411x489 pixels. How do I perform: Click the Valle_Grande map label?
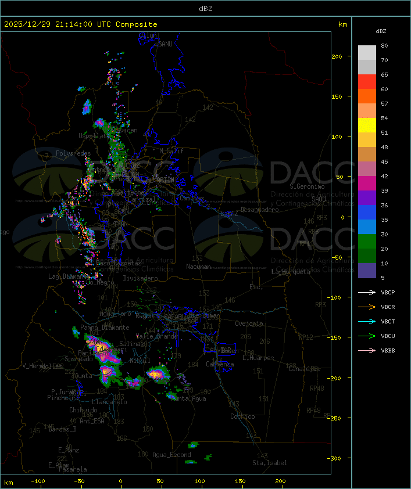(157, 336)
